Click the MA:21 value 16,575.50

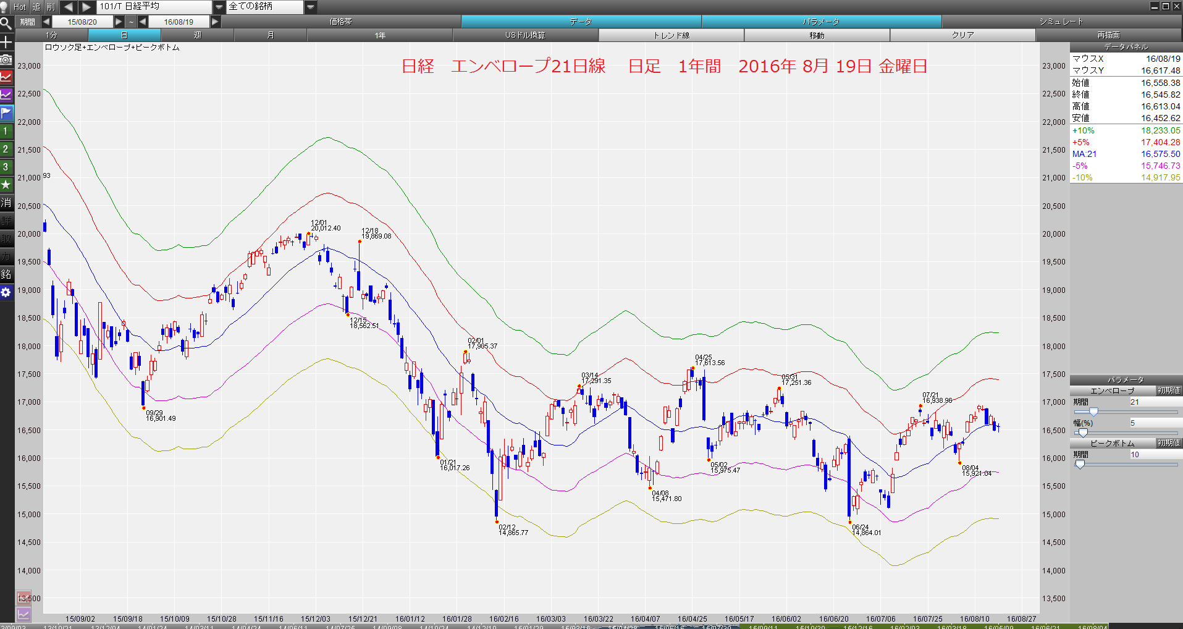point(1160,154)
